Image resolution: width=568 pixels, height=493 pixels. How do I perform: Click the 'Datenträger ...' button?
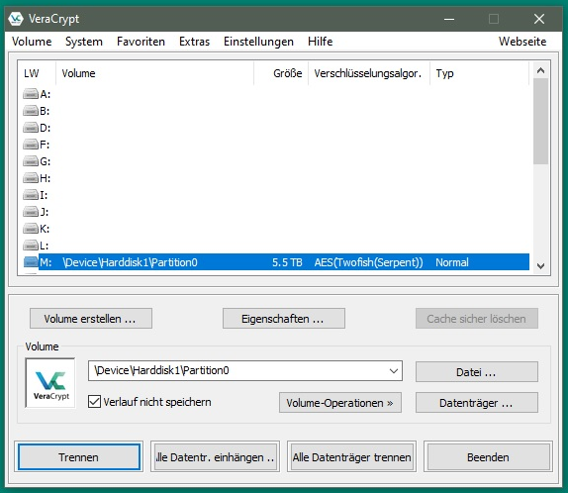pos(477,403)
